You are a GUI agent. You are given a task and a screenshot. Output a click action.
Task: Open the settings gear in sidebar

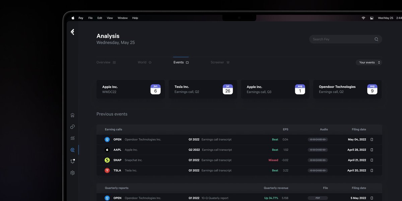point(72,173)
